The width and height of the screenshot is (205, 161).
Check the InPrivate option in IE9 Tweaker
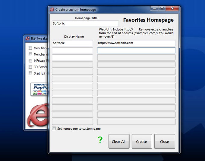coord(30,60)
